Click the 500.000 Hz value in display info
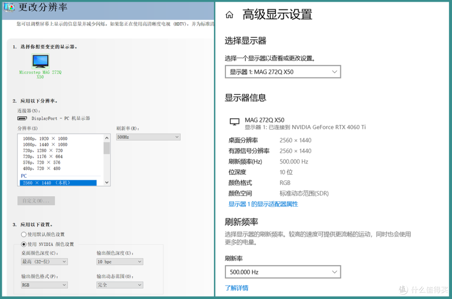This screenshot has width=452, height=299. pos(294,161)
